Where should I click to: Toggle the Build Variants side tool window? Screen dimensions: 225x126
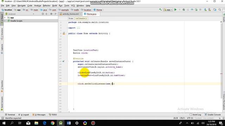(2, 104)
